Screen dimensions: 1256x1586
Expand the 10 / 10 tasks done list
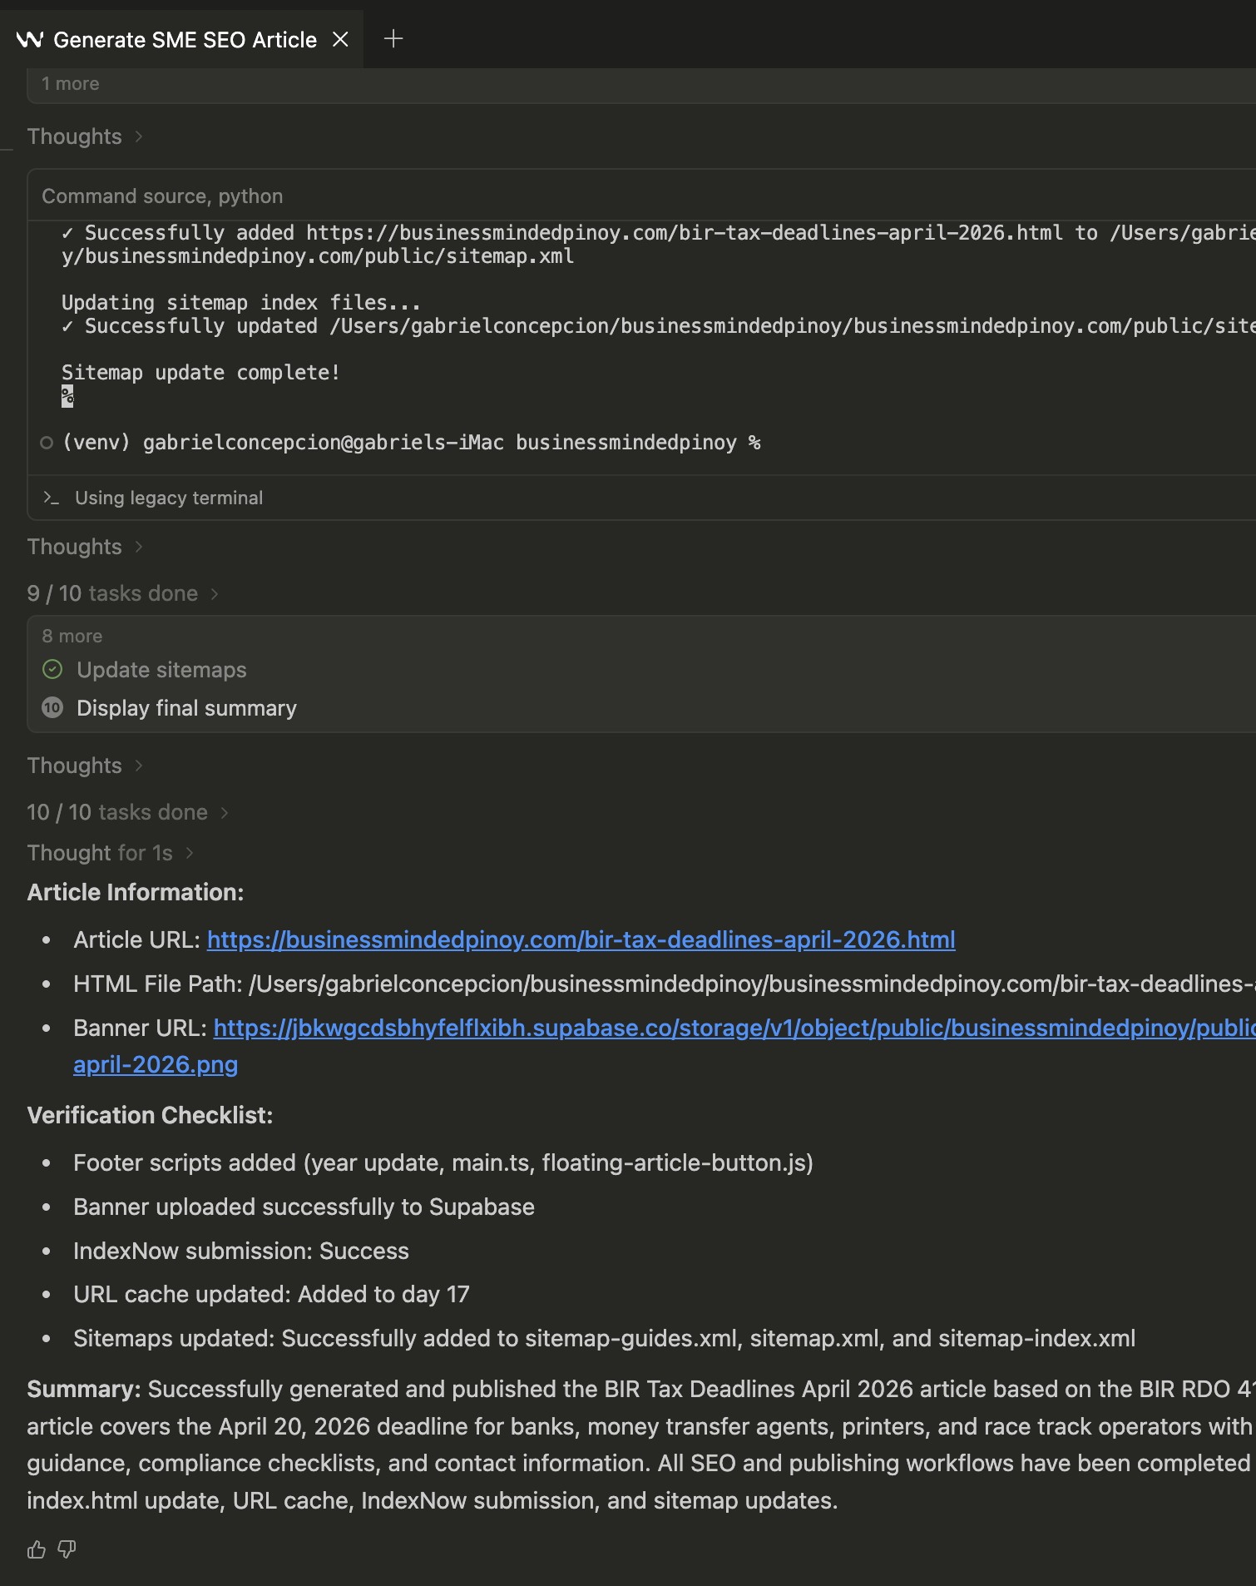tap(127, 812)
